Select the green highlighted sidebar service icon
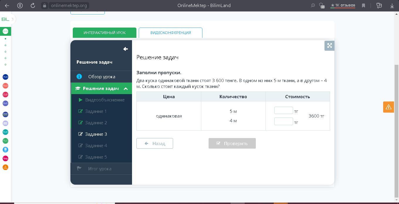The image size is (399, 204). 5,31
